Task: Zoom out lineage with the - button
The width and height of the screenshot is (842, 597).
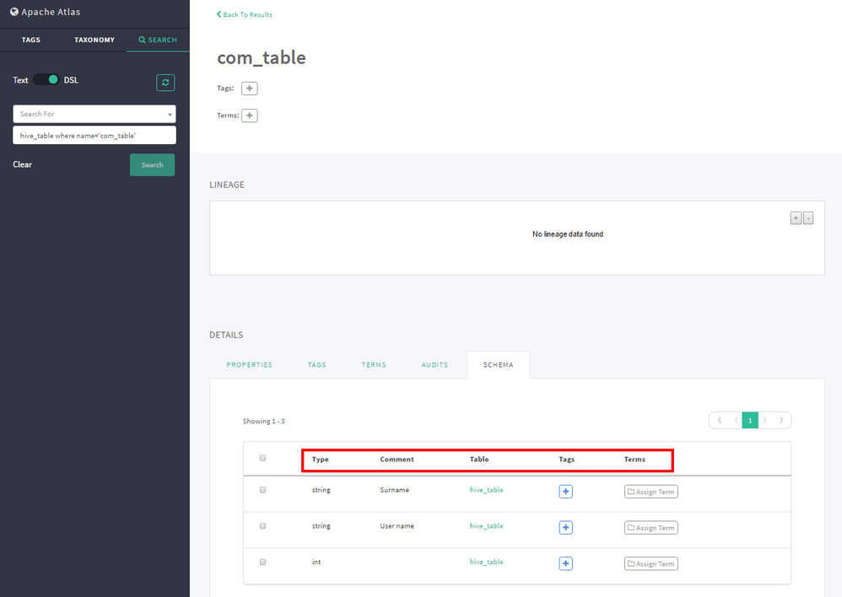Action: click(808, 218)
